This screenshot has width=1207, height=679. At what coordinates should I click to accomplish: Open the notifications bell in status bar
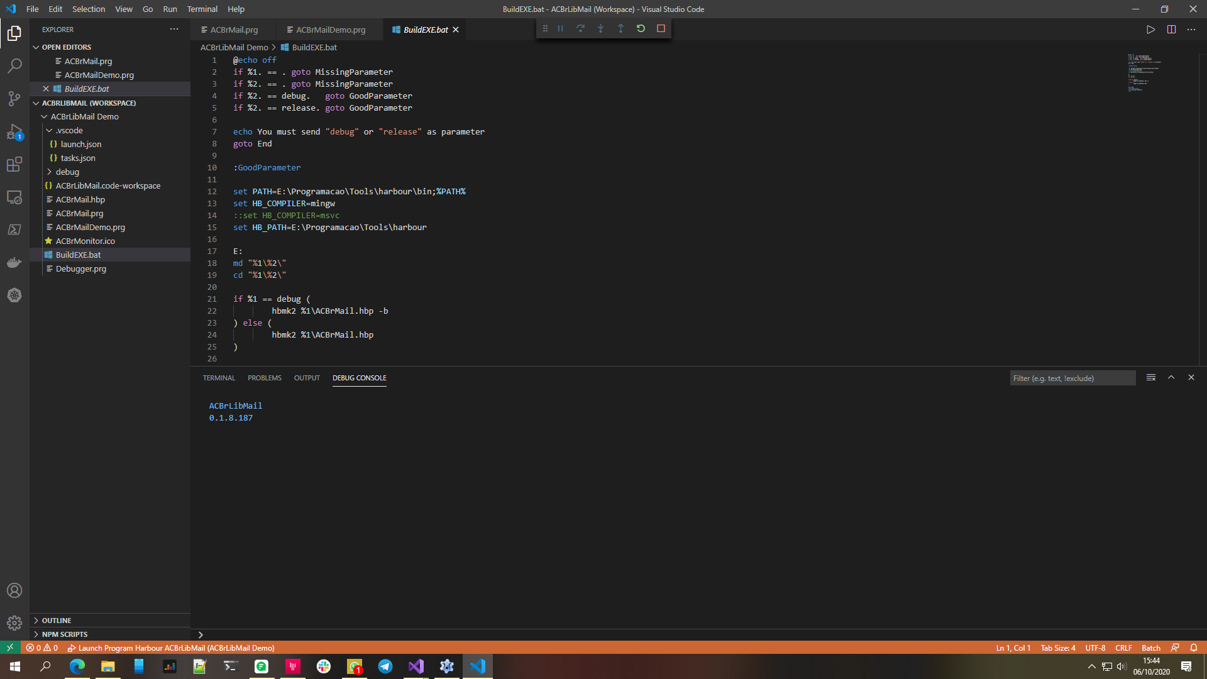[1194, 648]
